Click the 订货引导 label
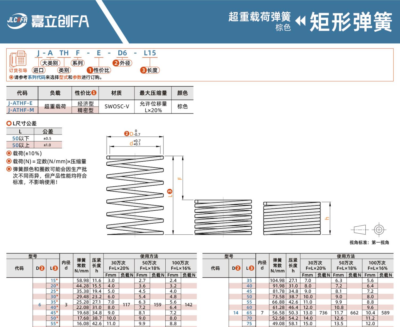Viewport: 400px width, 327px height. point(18,71)
